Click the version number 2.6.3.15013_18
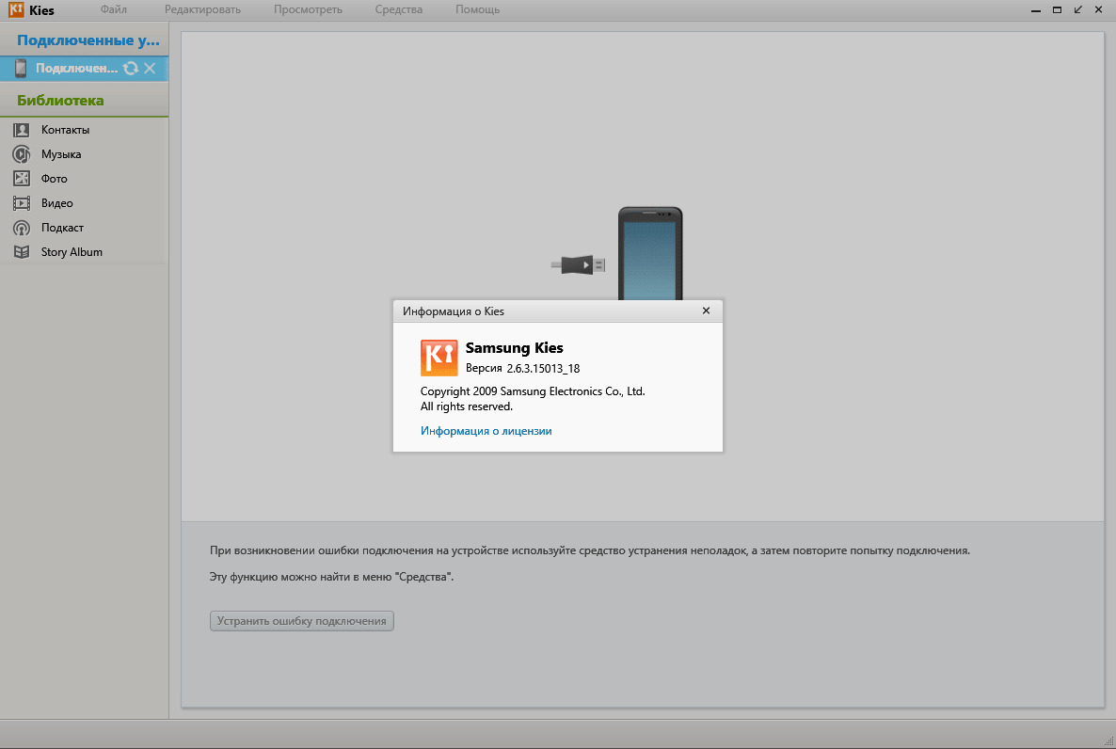Image resolution: width=1116 pixels, height=749 pixels. (x=543, y=368)
